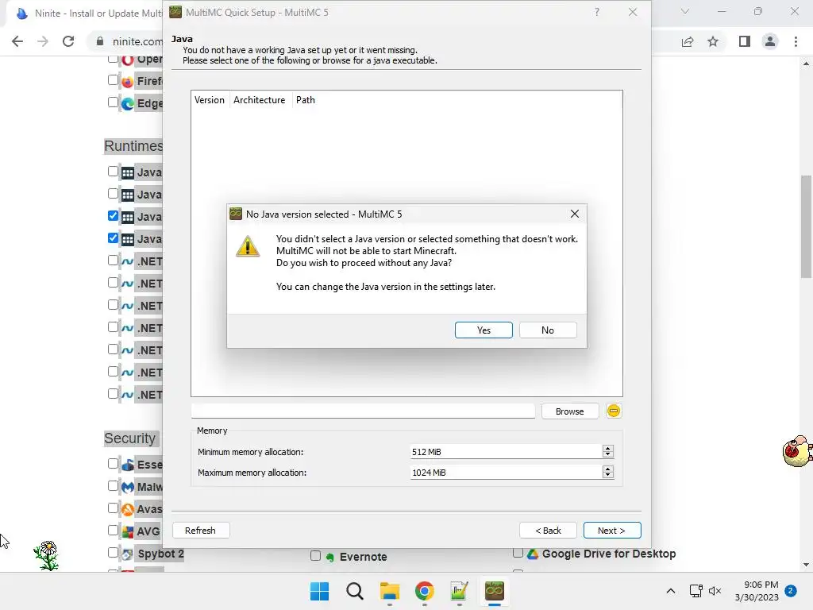Open Windows taskbar Search
Image resolution: width=813 pixels, height=610 pixels.
pyautogui.click(x=355, y=591)
